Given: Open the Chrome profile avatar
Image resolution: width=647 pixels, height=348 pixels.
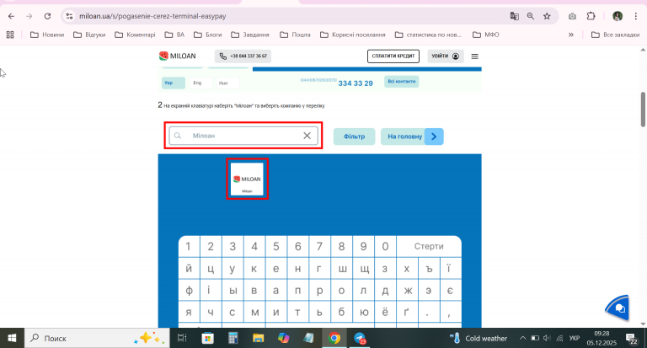Looking at the screenshot, I should click(x=618, y=16).
